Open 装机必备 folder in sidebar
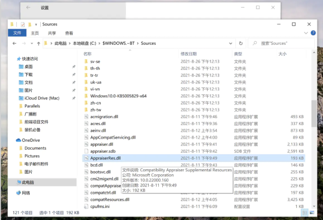 point(32,130)
